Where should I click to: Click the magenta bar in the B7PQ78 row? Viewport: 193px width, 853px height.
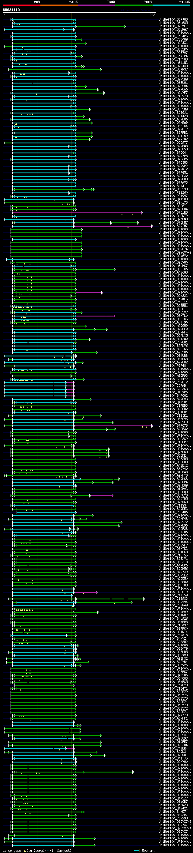(113, 426)
